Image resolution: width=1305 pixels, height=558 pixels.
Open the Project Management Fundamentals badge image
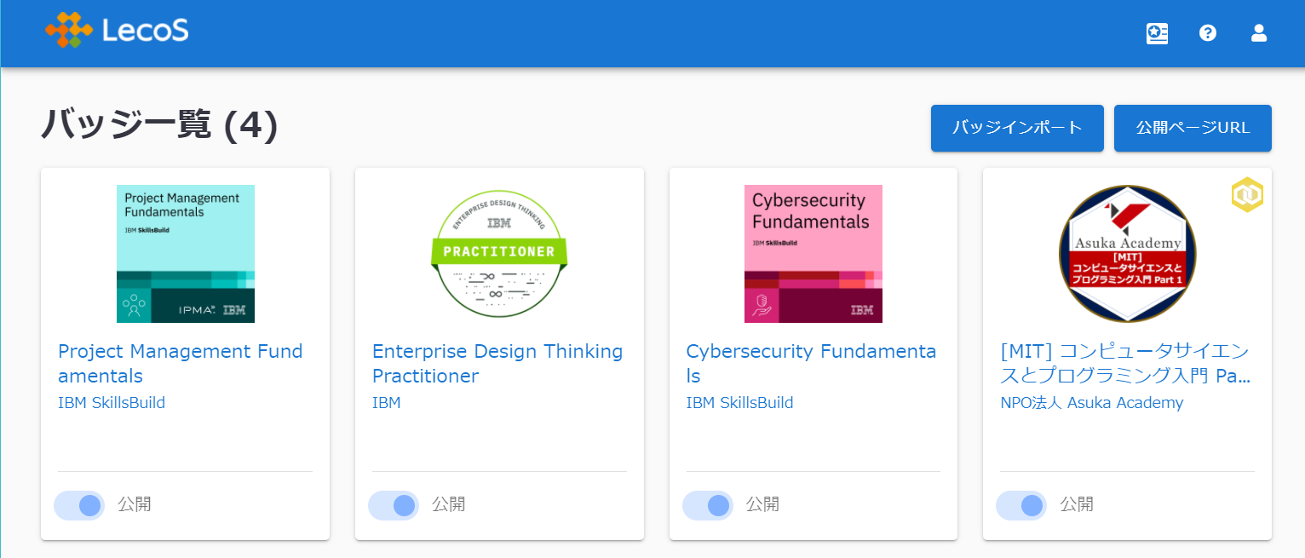(x=186, y=254)
